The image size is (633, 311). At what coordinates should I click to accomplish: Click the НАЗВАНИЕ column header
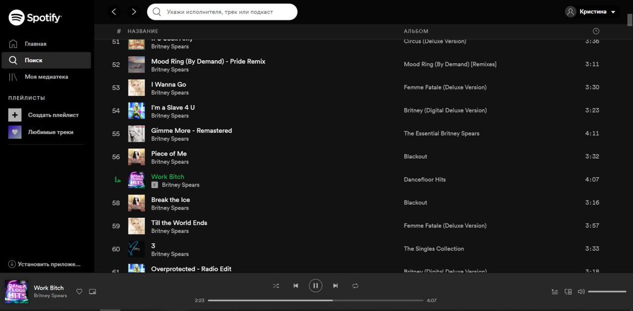coord(143,31)
